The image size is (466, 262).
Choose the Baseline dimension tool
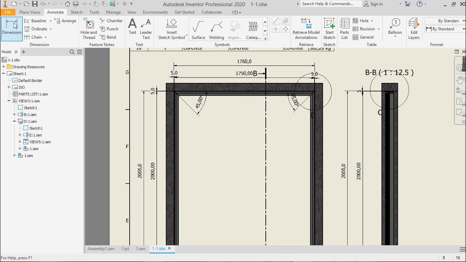click(35, 21)
